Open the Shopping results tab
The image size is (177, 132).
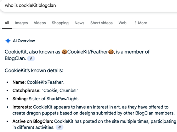(x=60, y=23)
